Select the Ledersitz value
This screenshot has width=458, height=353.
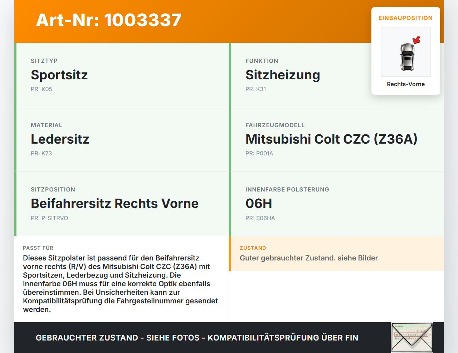[60, 139]
